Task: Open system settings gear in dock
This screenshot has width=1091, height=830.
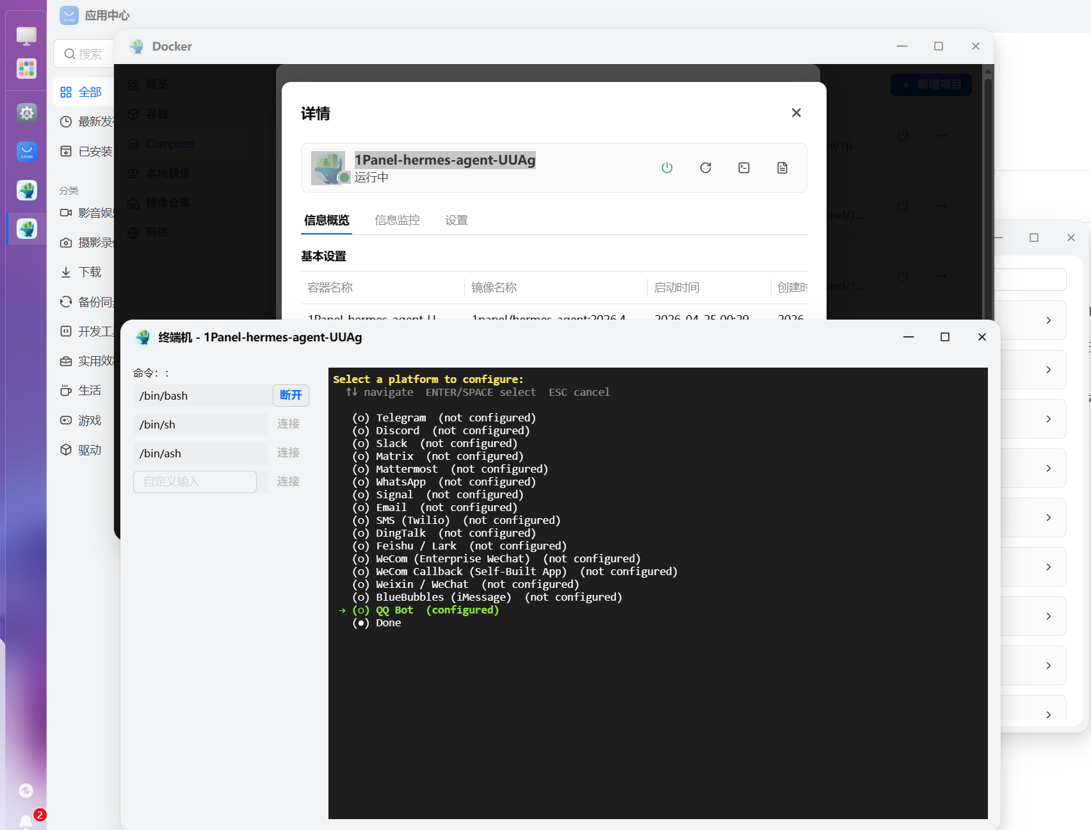Action: (26, 113)
